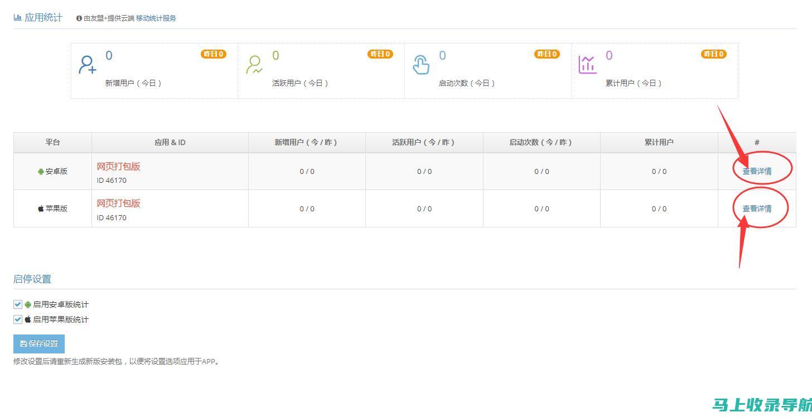
Task: Click the 昨日 0 badge on 新增用户 card
Action: pyautogui.click(x=214, y=54)
